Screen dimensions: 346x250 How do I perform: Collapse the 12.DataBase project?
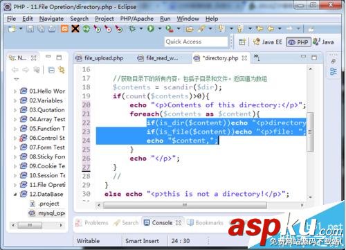click(15, 195)
